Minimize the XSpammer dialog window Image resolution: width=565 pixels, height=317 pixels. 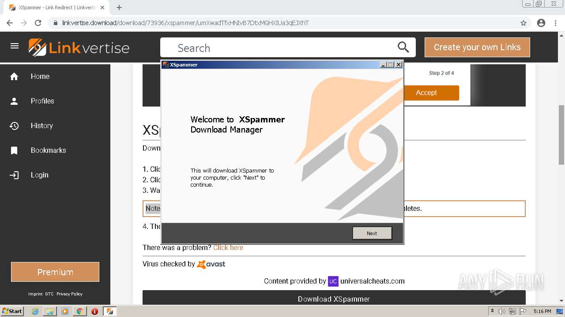click(383, 65)
